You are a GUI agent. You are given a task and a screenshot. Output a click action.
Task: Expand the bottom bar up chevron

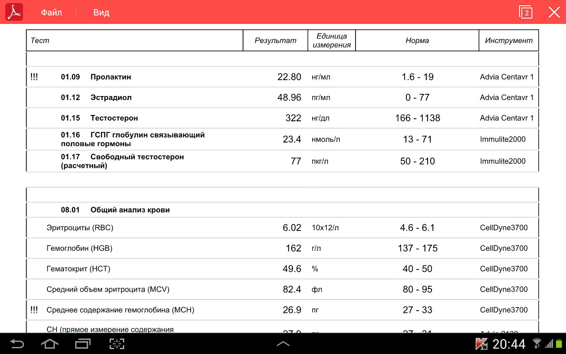[283, 344]
